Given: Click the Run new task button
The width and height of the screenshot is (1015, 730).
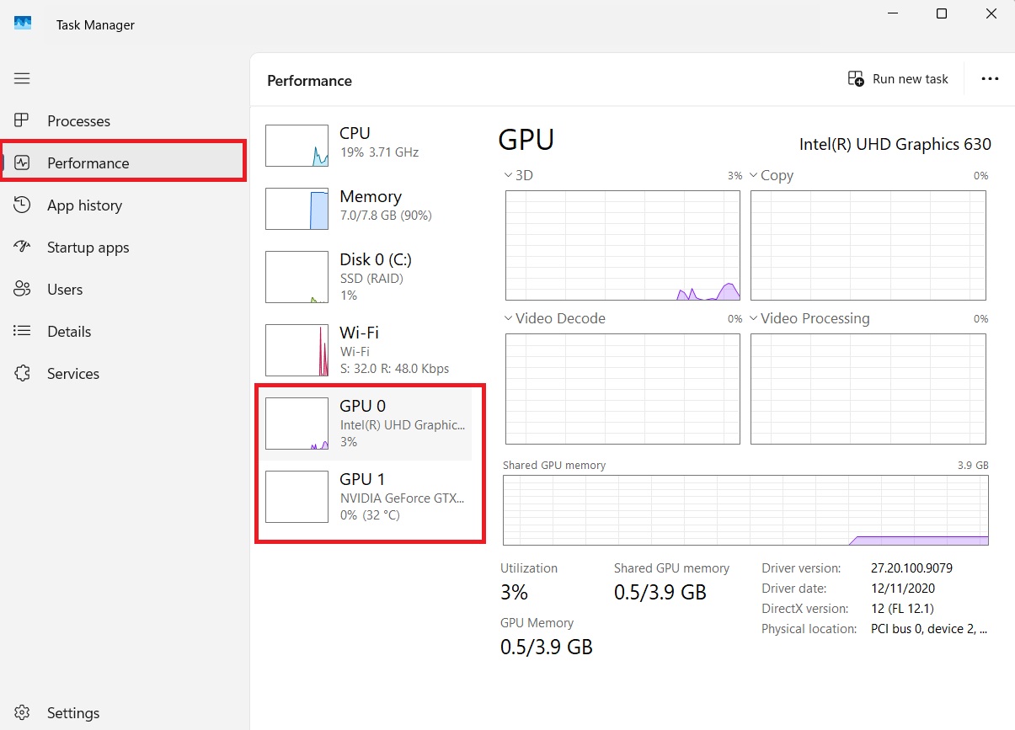Looking at the screenshot, I should pyautogui.click(x=898, y=79).
